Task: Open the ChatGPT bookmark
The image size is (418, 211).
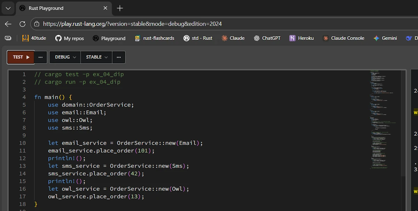Action: (267, 38)
